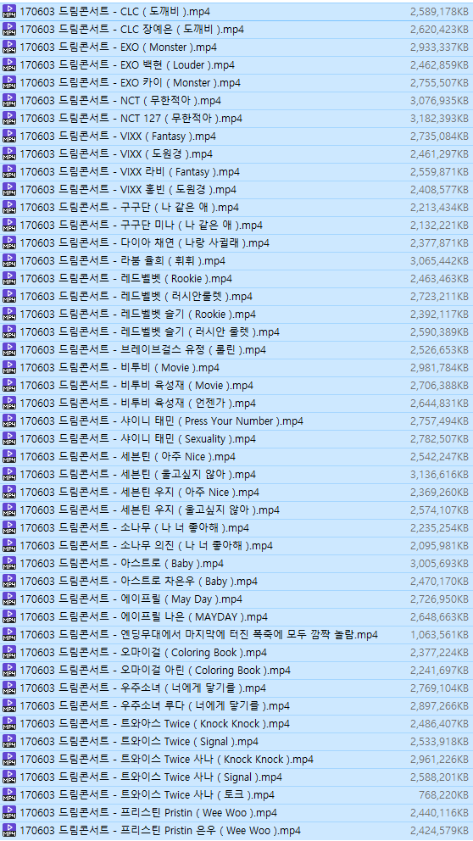The height and width of the screenshot is (841, 473).
Task: Click the size value 3,182,393KB
Action: (439, 119)
